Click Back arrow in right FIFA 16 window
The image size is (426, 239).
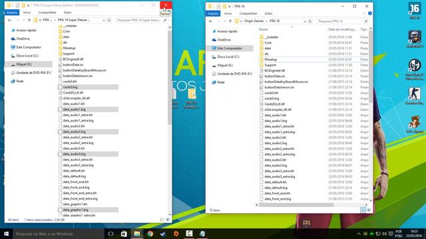211,21
